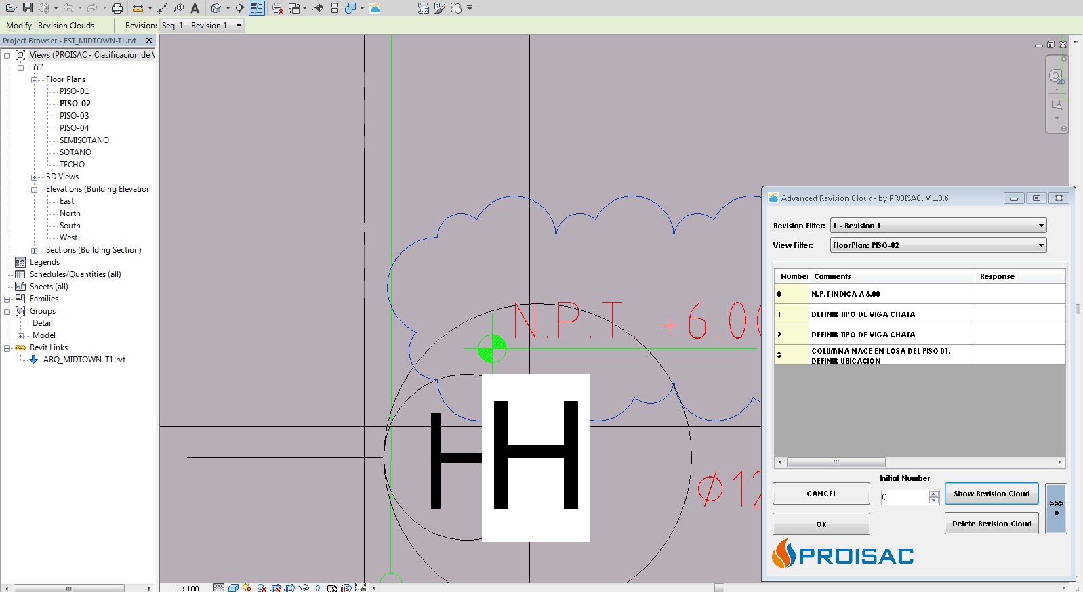
Task: Toggle Reveal Hidden Elements lightbulb
Action: (318, 587)
